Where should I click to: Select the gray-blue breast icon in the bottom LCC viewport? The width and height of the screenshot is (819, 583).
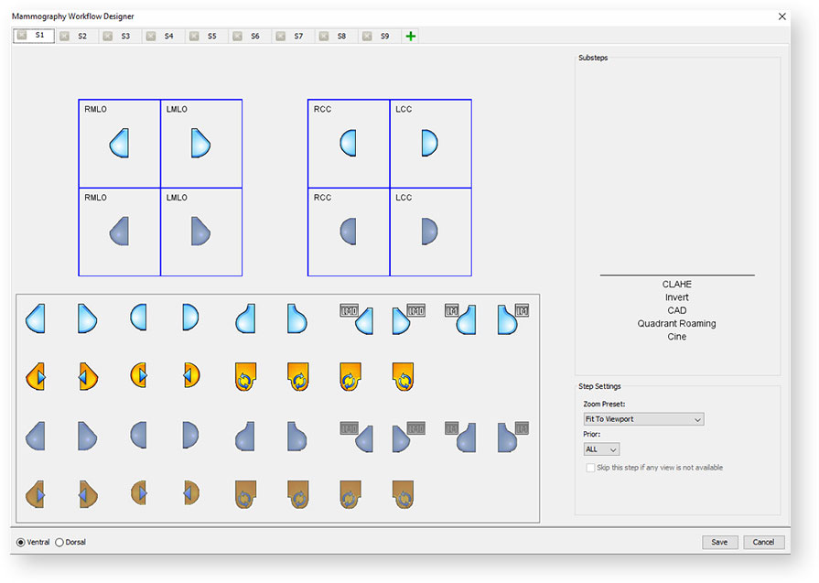point(429,232)
